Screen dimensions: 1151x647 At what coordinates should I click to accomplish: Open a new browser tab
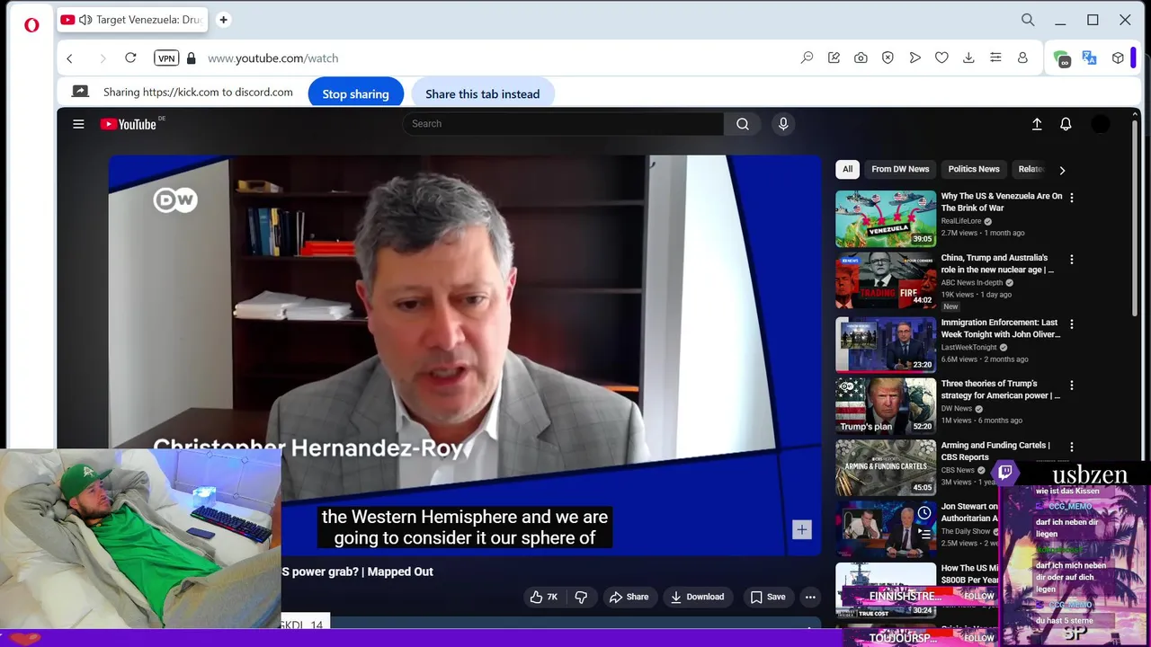click(x=223, y=20)
